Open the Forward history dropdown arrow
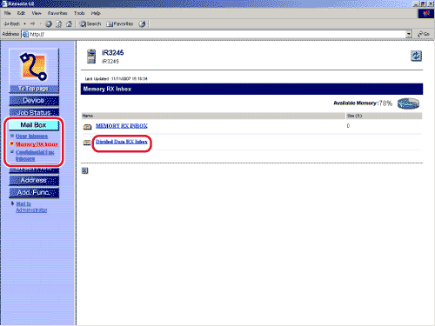Screen dimensions: 435x326 point(40,23)
